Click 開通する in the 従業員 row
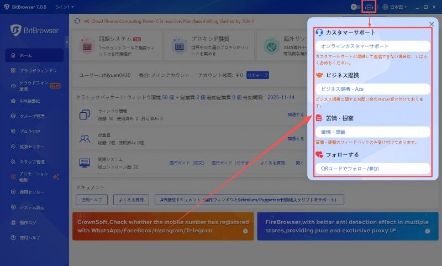 296,139
